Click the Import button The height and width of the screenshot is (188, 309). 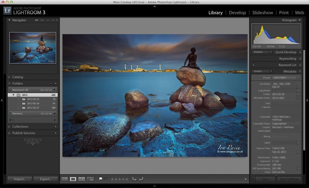pyautogui.click(x=20, y=179)
